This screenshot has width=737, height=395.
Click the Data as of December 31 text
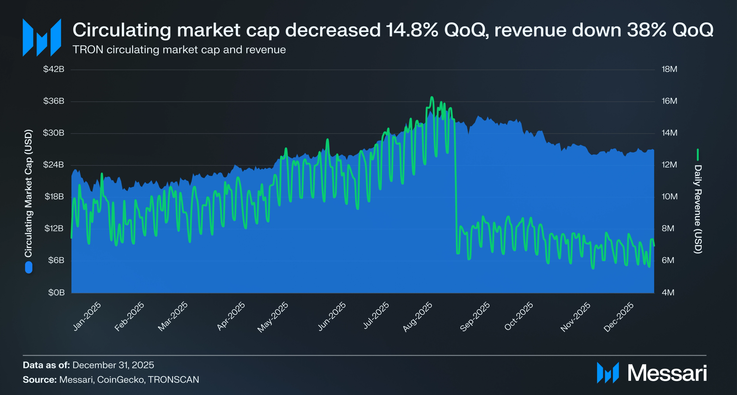[88, 365]
